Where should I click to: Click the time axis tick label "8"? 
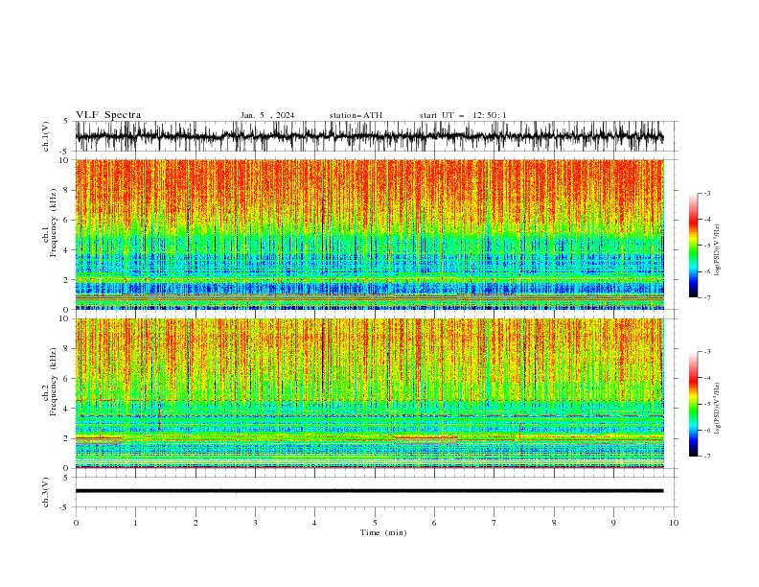(554, 523)
